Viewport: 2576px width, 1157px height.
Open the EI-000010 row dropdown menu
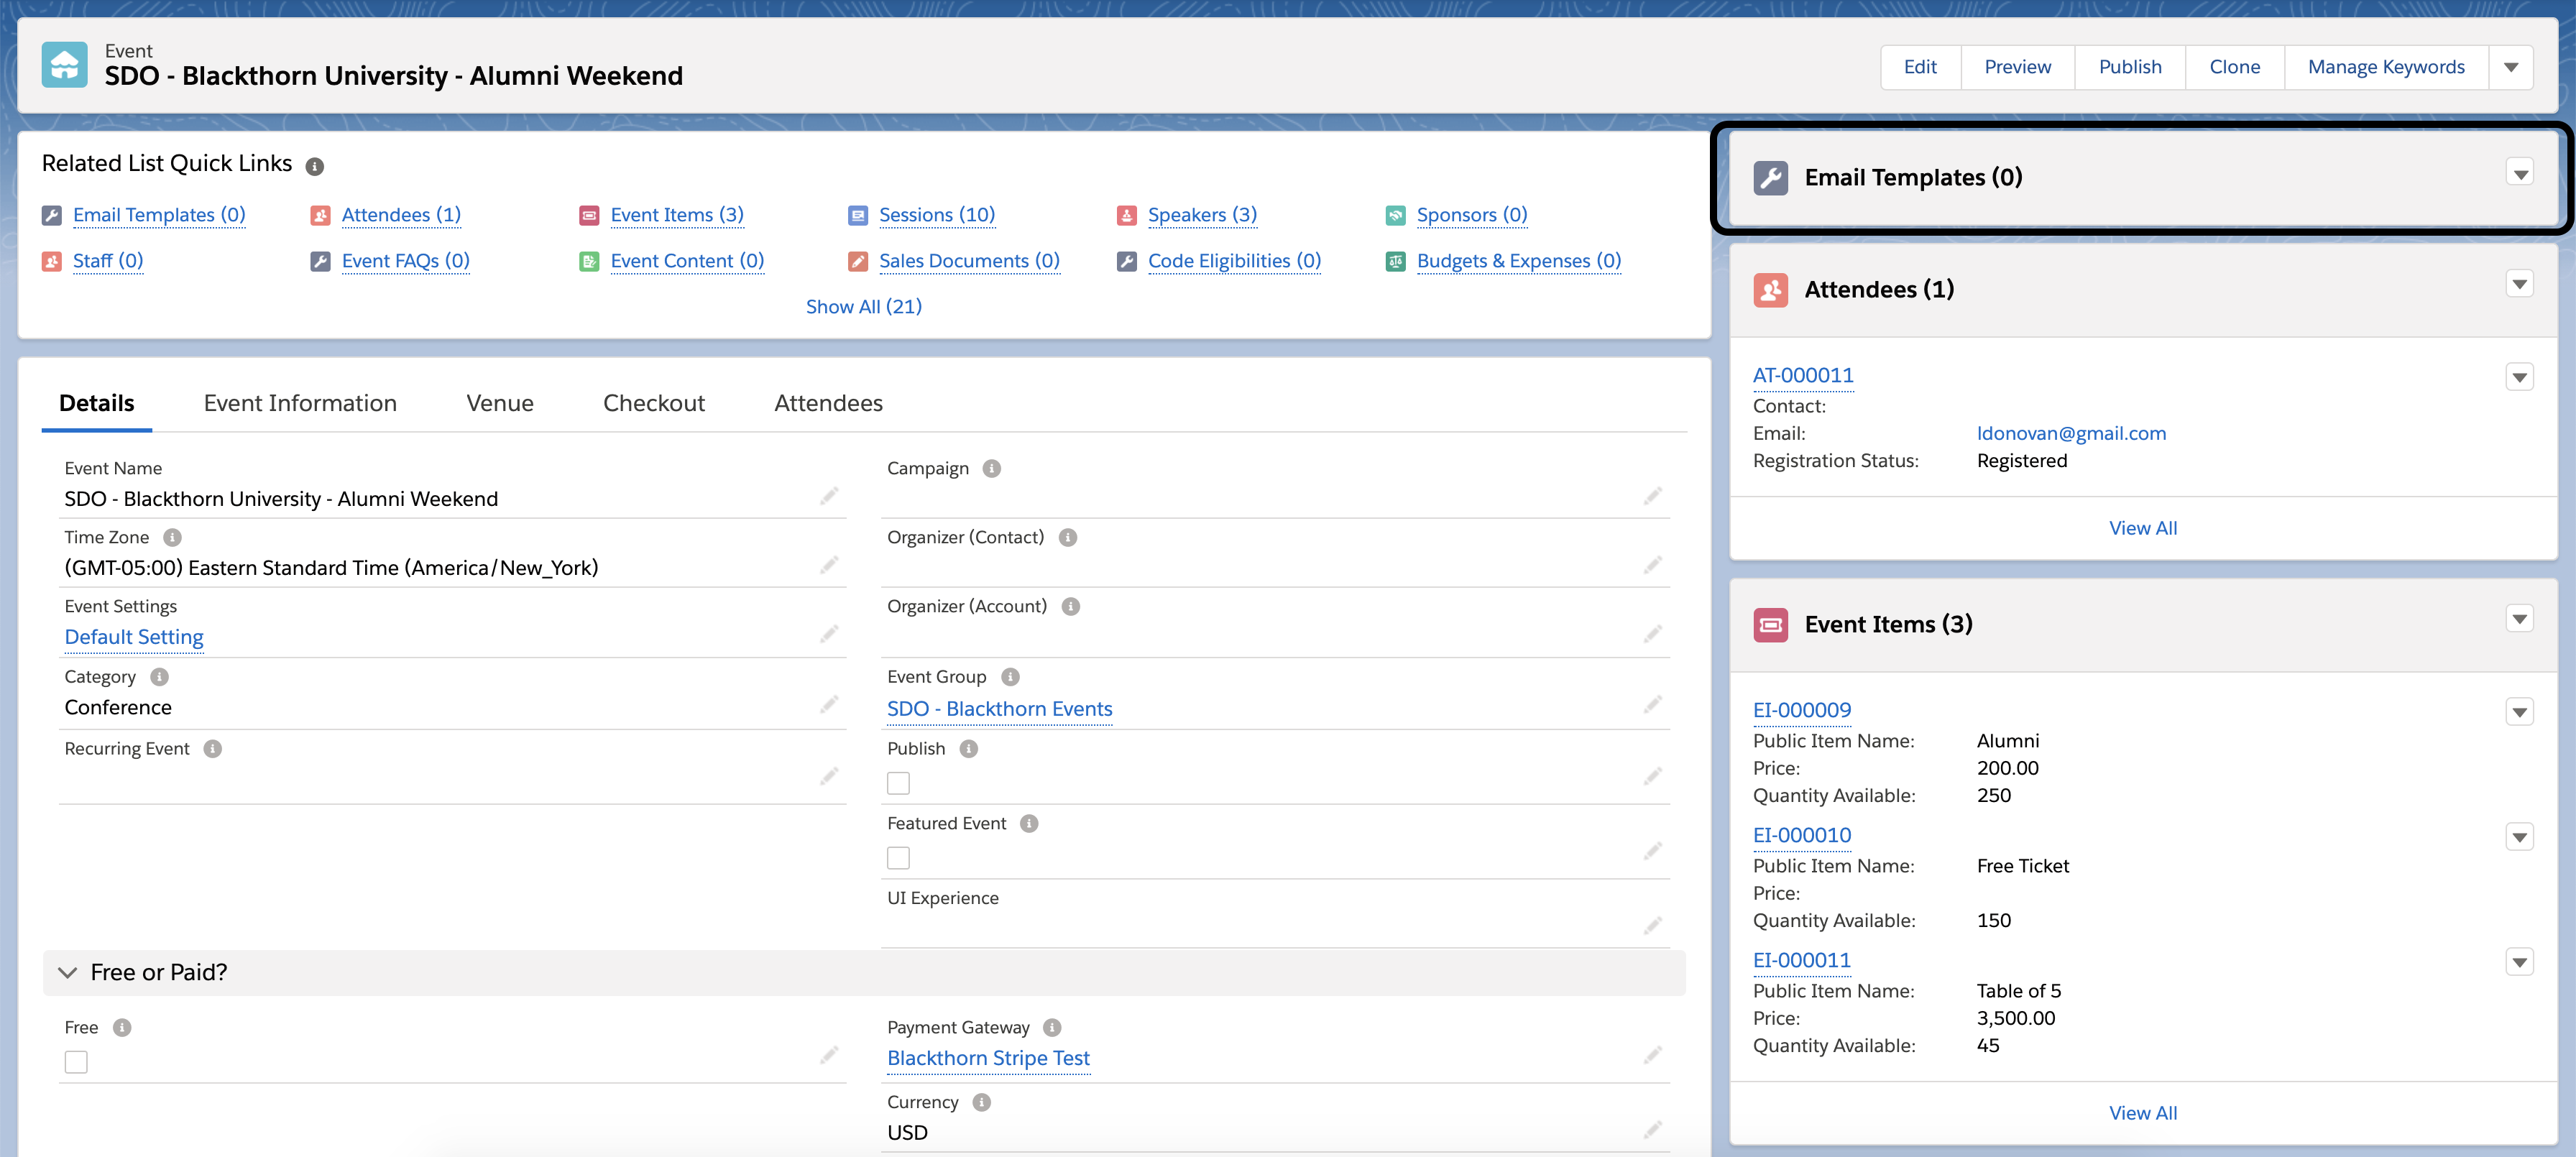pyautogui.click(x=2520, y=837)
